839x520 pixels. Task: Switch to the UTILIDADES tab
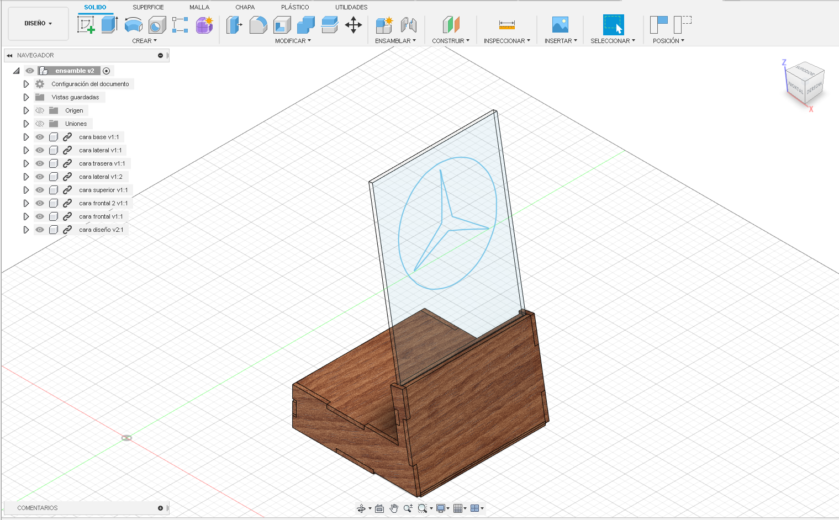[351, 7]
